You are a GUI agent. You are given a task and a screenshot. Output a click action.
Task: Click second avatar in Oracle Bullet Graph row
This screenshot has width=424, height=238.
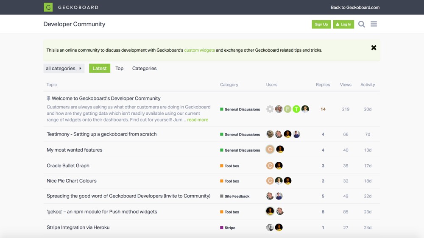tap(279, 166)
